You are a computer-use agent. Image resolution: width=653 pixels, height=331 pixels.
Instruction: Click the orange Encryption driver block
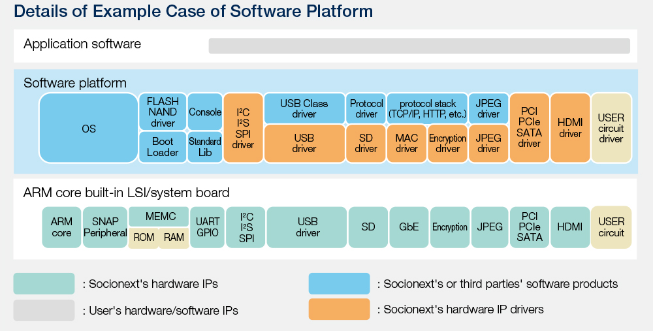[448, 143]
